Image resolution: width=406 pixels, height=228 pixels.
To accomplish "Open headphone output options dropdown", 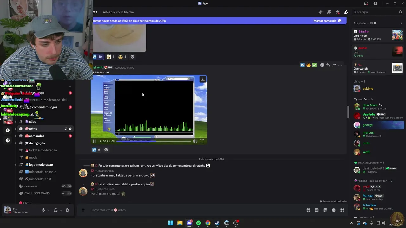I will pos(61,210).
